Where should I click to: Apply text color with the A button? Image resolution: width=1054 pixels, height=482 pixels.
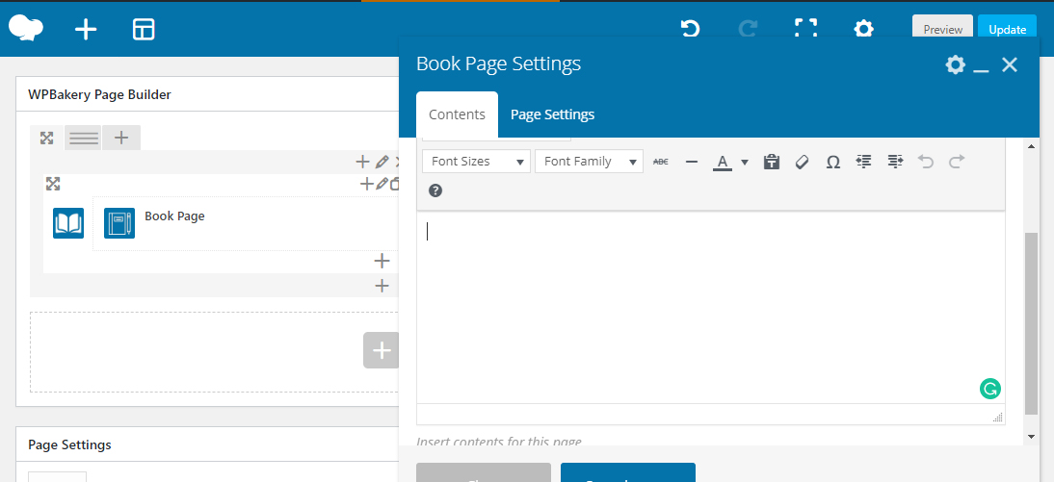pos(723,162)
